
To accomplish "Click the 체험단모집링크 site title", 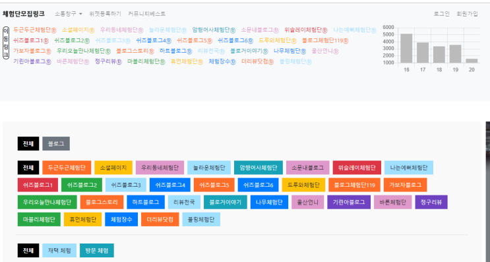I will [24, 14].
